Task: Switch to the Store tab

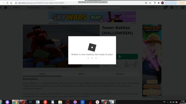Action: [x=81, y=74]
